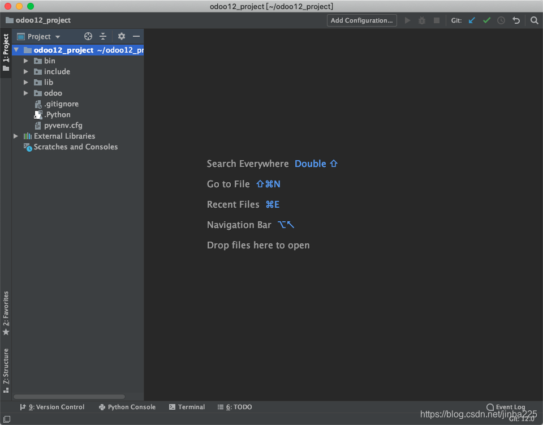Open the 9: Version Control tab
Screen dimensions: 543x425
52,407
